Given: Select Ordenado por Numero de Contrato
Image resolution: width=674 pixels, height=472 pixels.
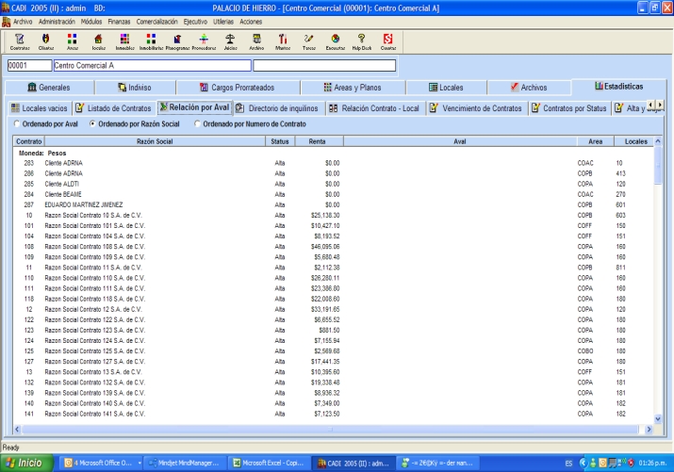Looking at the screenshot, I should 197,123.
